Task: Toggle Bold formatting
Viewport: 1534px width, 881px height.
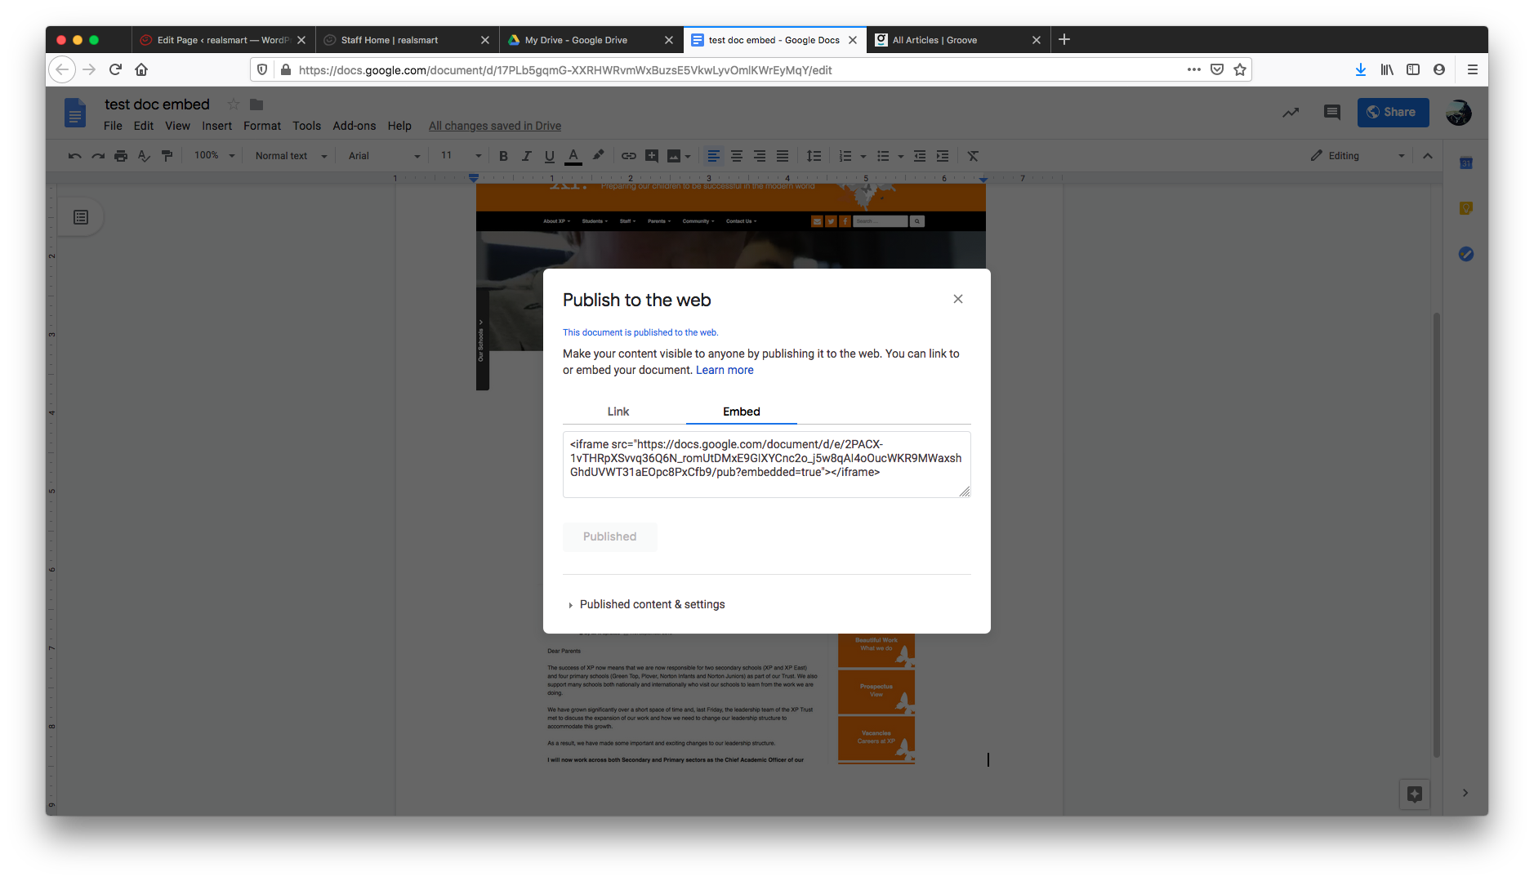Action: [x=503, y=156]
